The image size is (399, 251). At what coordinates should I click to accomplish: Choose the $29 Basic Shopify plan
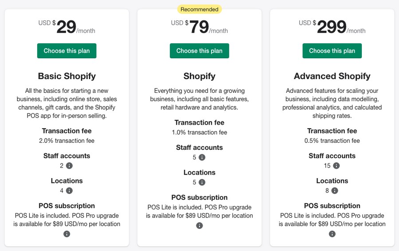click(66, 51)
